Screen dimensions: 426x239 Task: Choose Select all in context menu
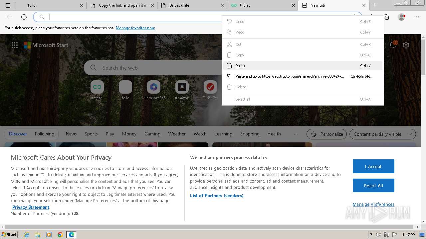click(303, 99)
